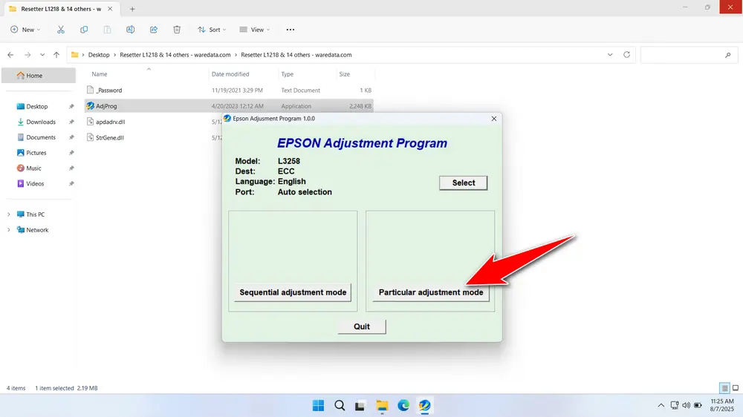Viewport: 743px width, 417px height.
Task: Open Downloads in the sidebar
Action: click(41, 122)
